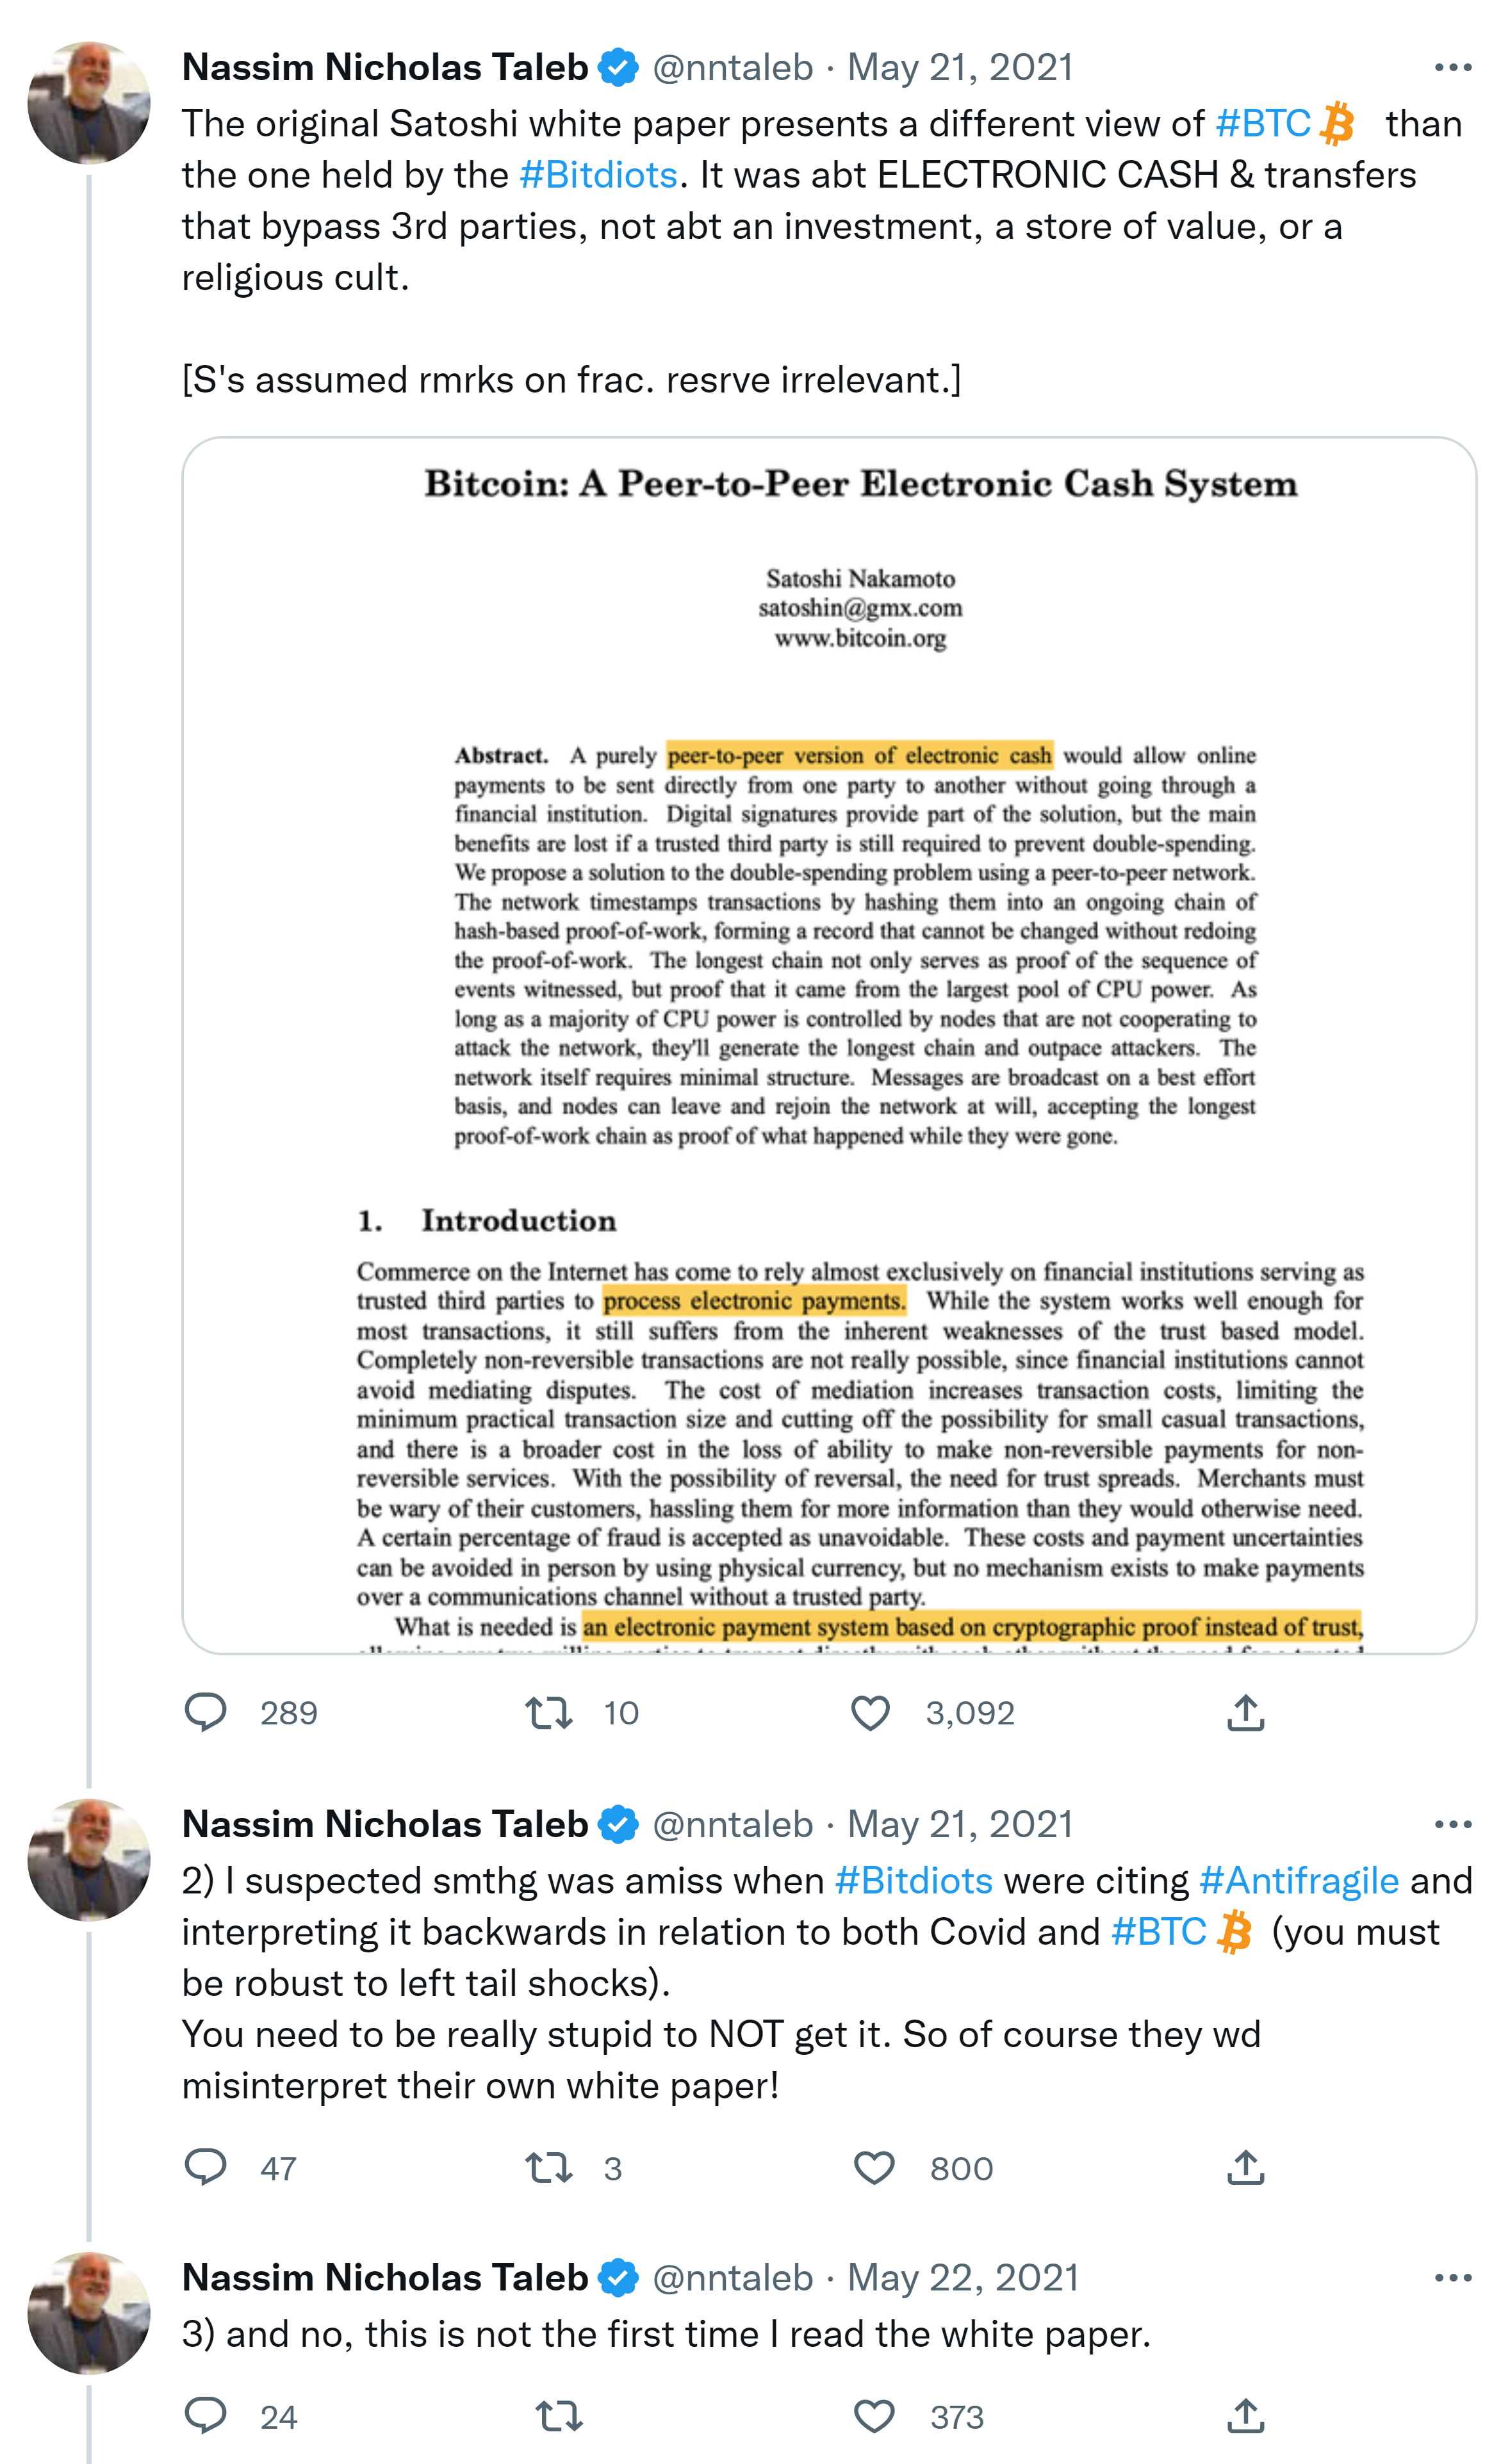Viewport: 1501px width, 2464px height.
Task: Open the Bitcoin white paper image
Action: click(x=828, y=1044)
